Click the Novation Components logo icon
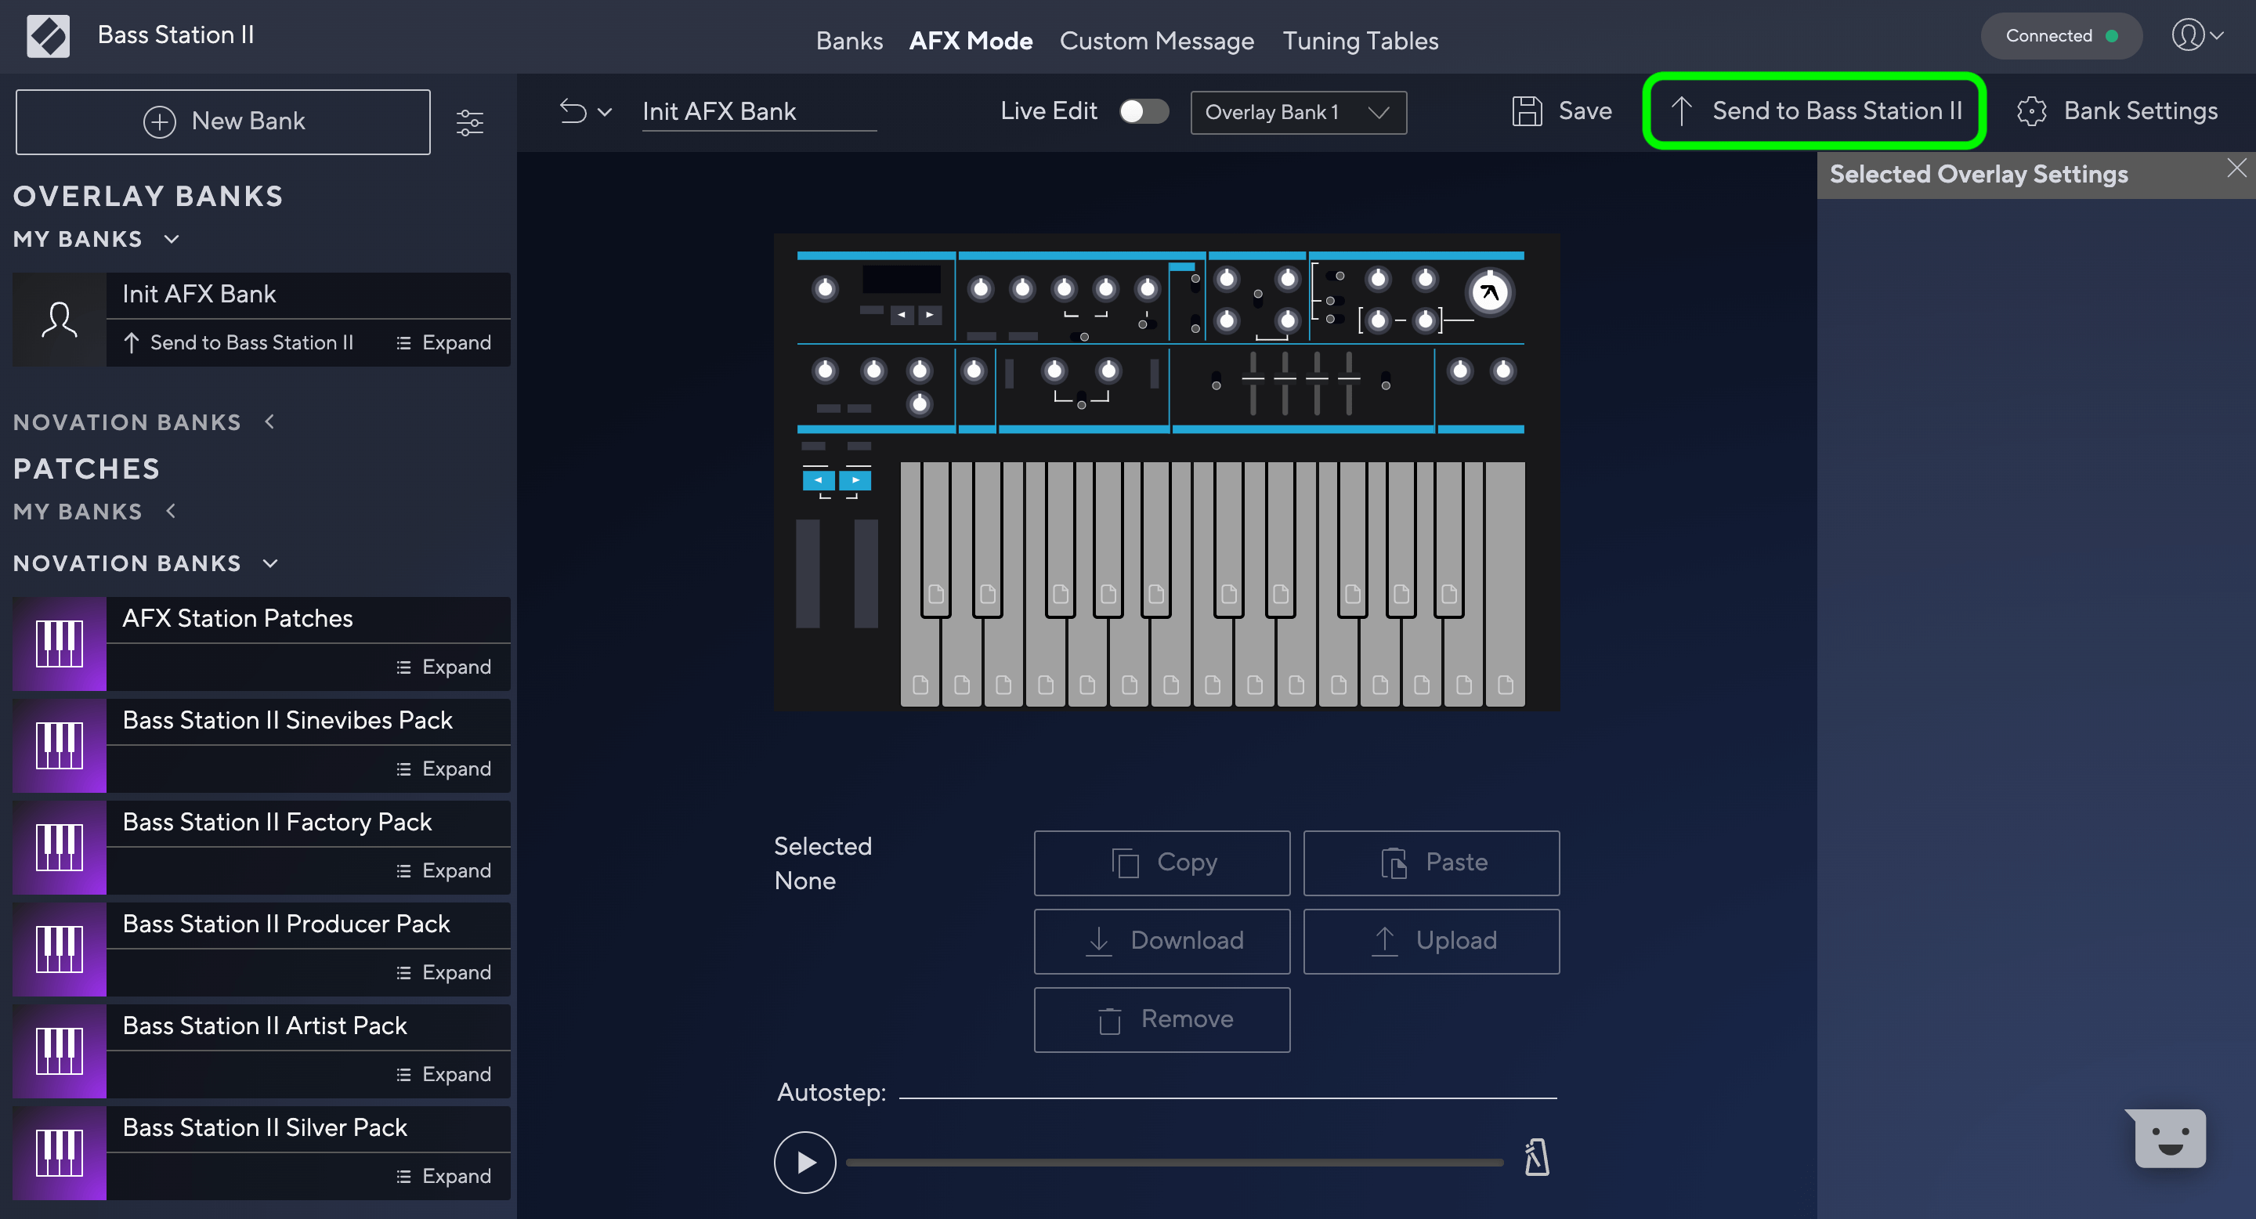 tap(48, 36)
